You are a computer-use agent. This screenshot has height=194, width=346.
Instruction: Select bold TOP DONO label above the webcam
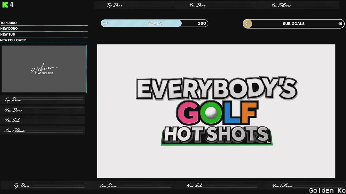tap(8, 23)
